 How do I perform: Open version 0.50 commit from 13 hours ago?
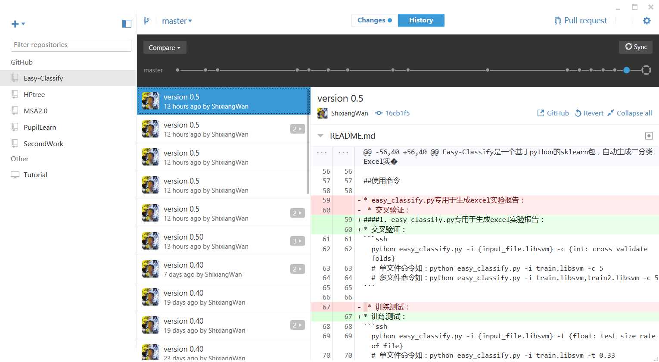tap(224, 241)
